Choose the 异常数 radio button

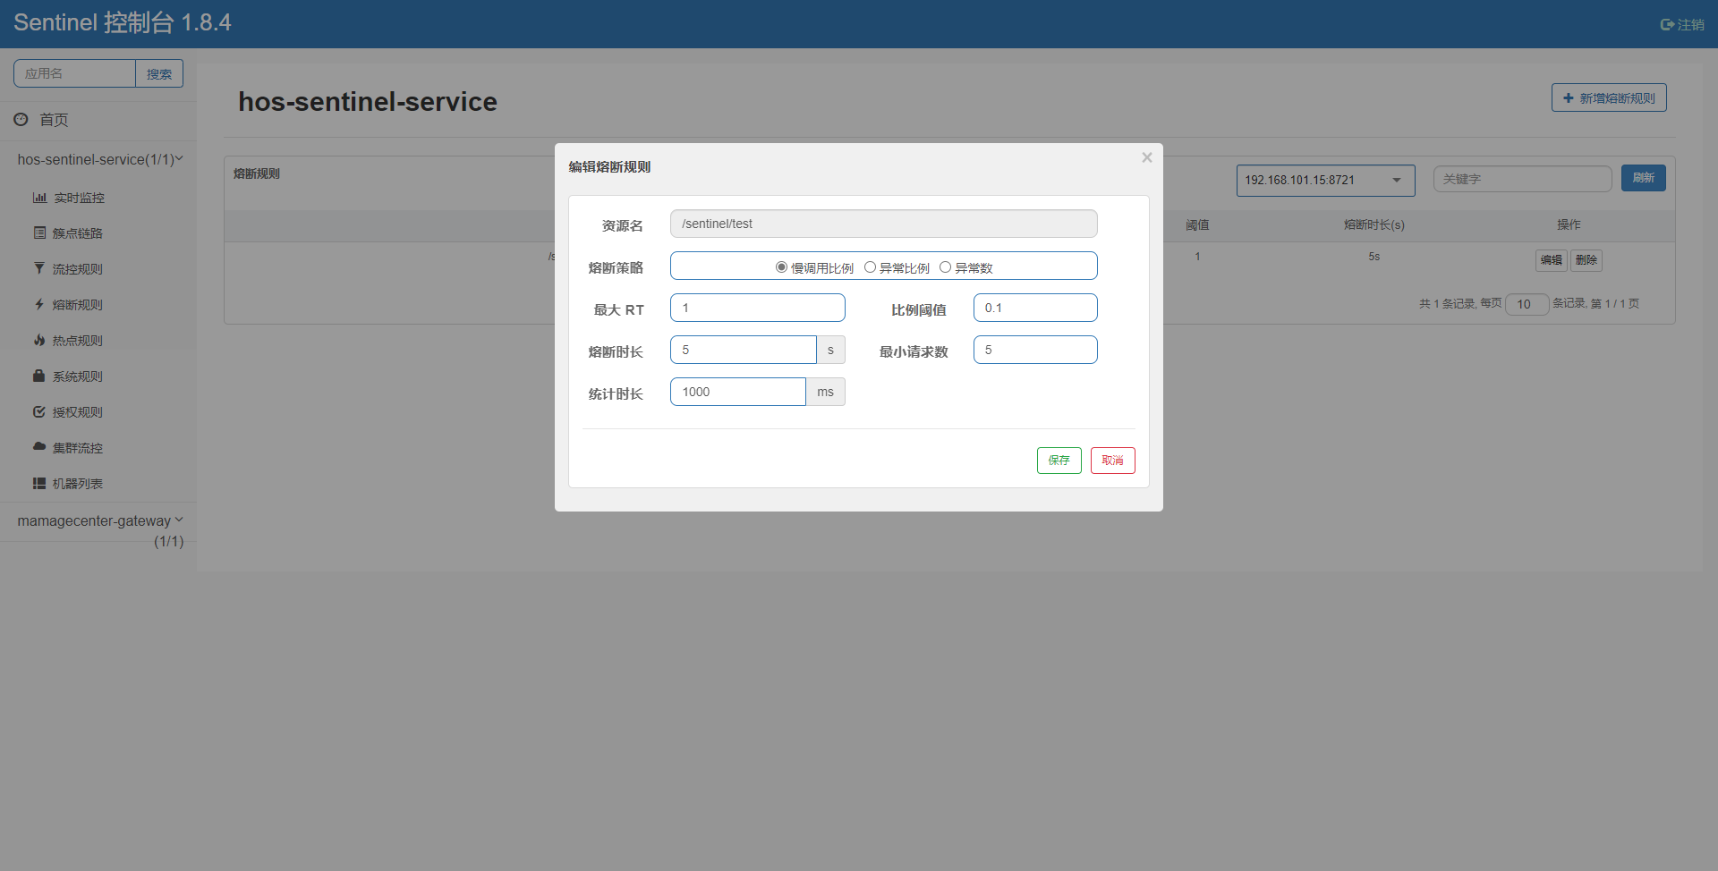pyautogui.click(x=945, y=267)
